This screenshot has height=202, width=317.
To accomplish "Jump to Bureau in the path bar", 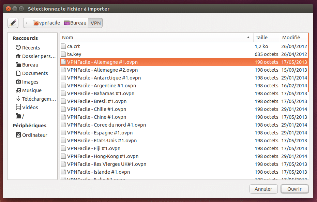I will [x=75, y=23].
